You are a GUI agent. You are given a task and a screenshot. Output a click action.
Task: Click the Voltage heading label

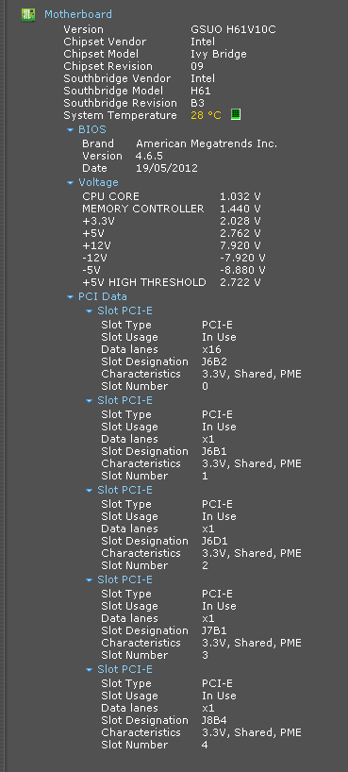click(x=98, y=182)
